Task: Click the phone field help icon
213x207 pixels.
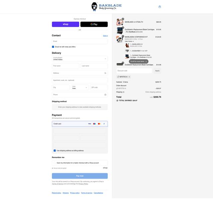Action: pyautogui.click(x=105, y=95)
